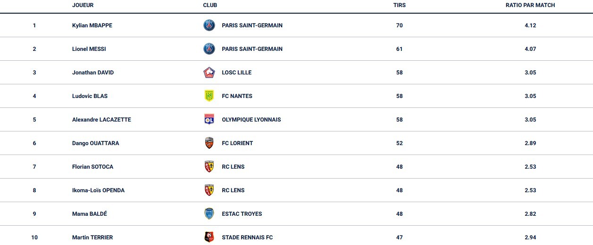The height and width of the screenshot is (245, 593).
Task: Click the PSG crest in Lionel Messi's row
Action: 209,49
